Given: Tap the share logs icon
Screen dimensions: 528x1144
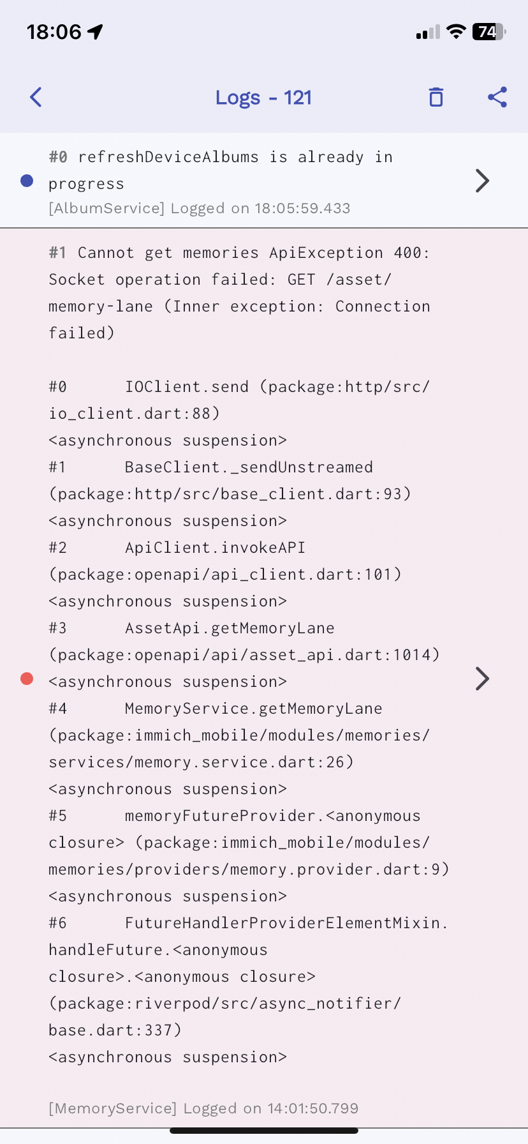Looking at the screenshot, I should point(497,97).
